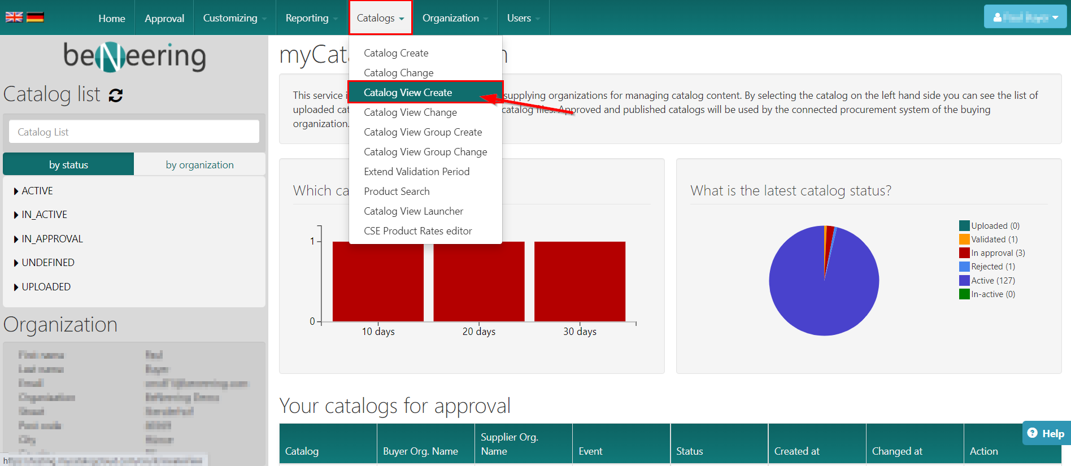Screen dimensions: 1071x466
Task: Refresh the Catalog list
Action: point(116,95)
